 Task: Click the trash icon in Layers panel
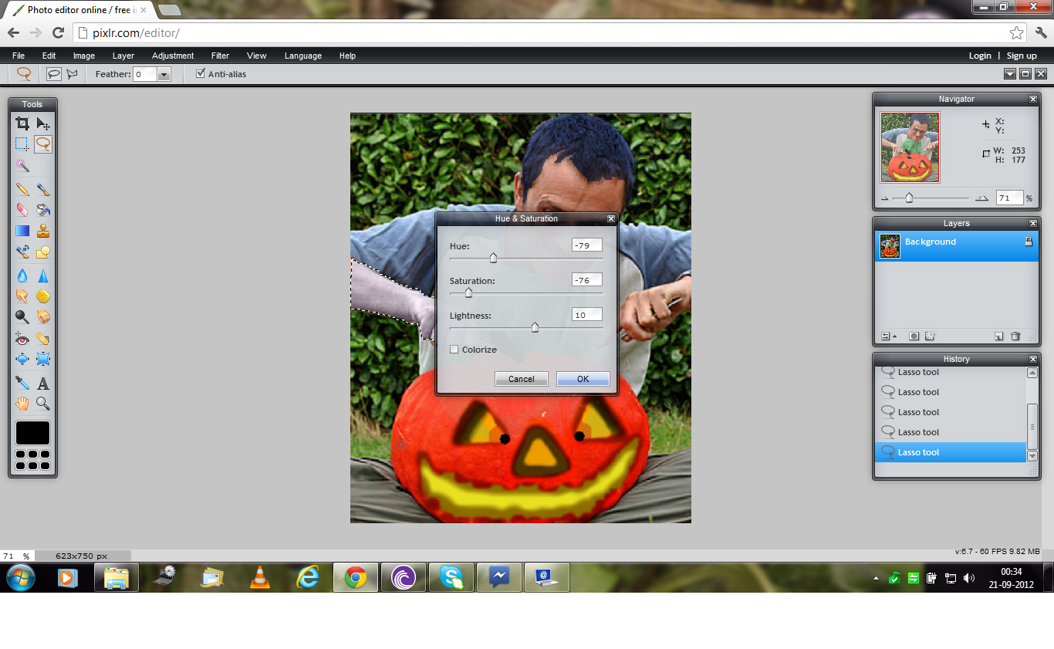click(1015, 336)
